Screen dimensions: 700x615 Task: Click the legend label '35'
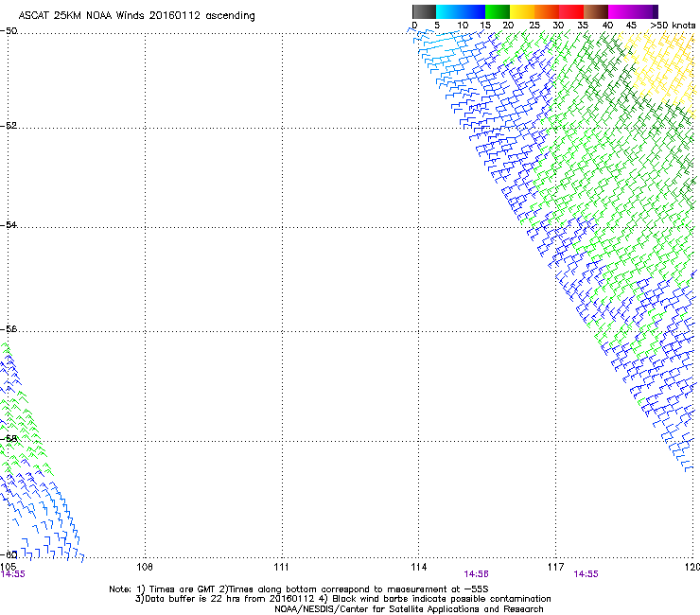[583, 26]
